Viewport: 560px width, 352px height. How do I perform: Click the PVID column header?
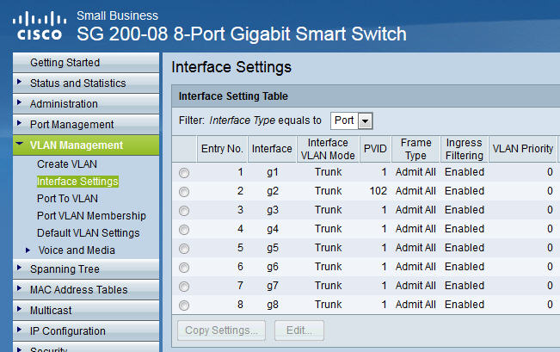pyautogui.click(x=375, y=149)
